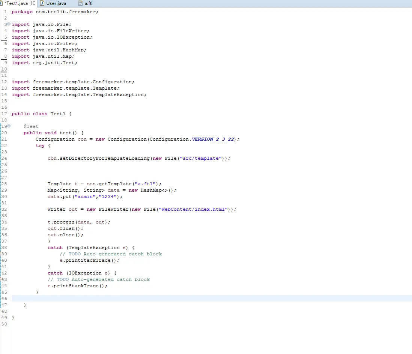Image resolution: width=412 pixels, height=354 pixels.
Task: Click line number 21 in the gutter
Action: tap(4, 139)
